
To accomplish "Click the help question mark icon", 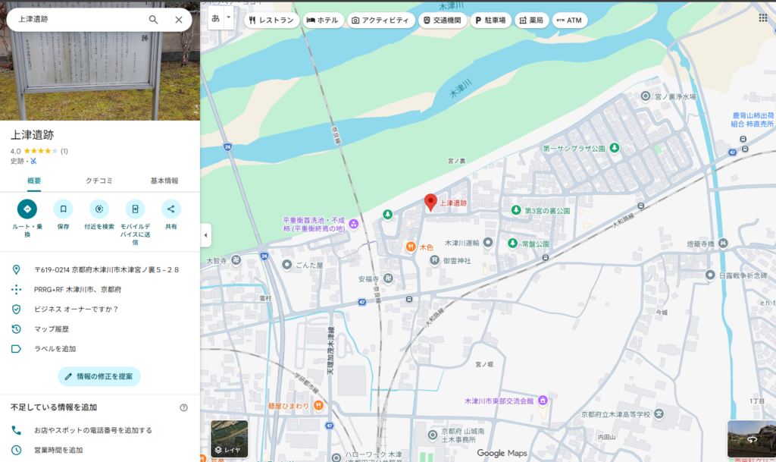I will [183, 407].
